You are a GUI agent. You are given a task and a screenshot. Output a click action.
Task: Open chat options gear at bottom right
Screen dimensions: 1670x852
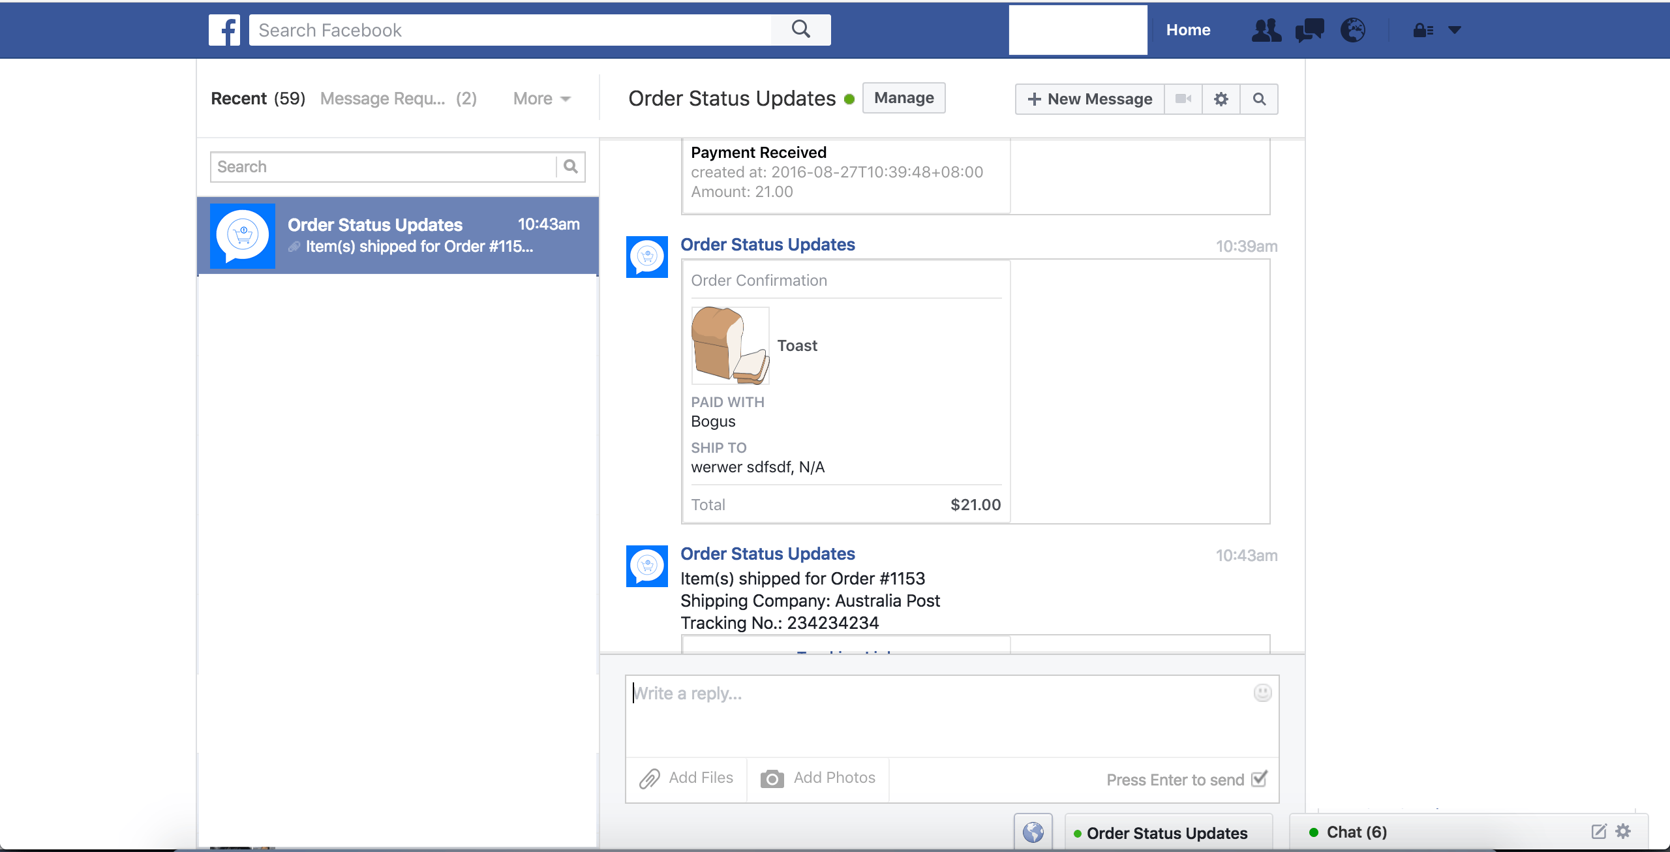(x=1622, y=831)
